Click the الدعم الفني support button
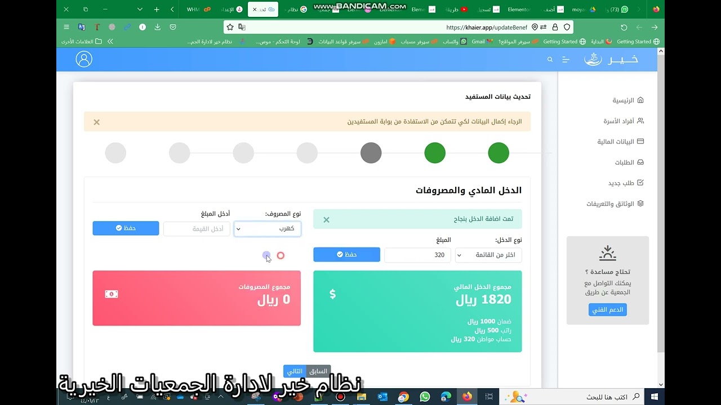The width and height of the screenshot is (721, 405). point(608,310)
